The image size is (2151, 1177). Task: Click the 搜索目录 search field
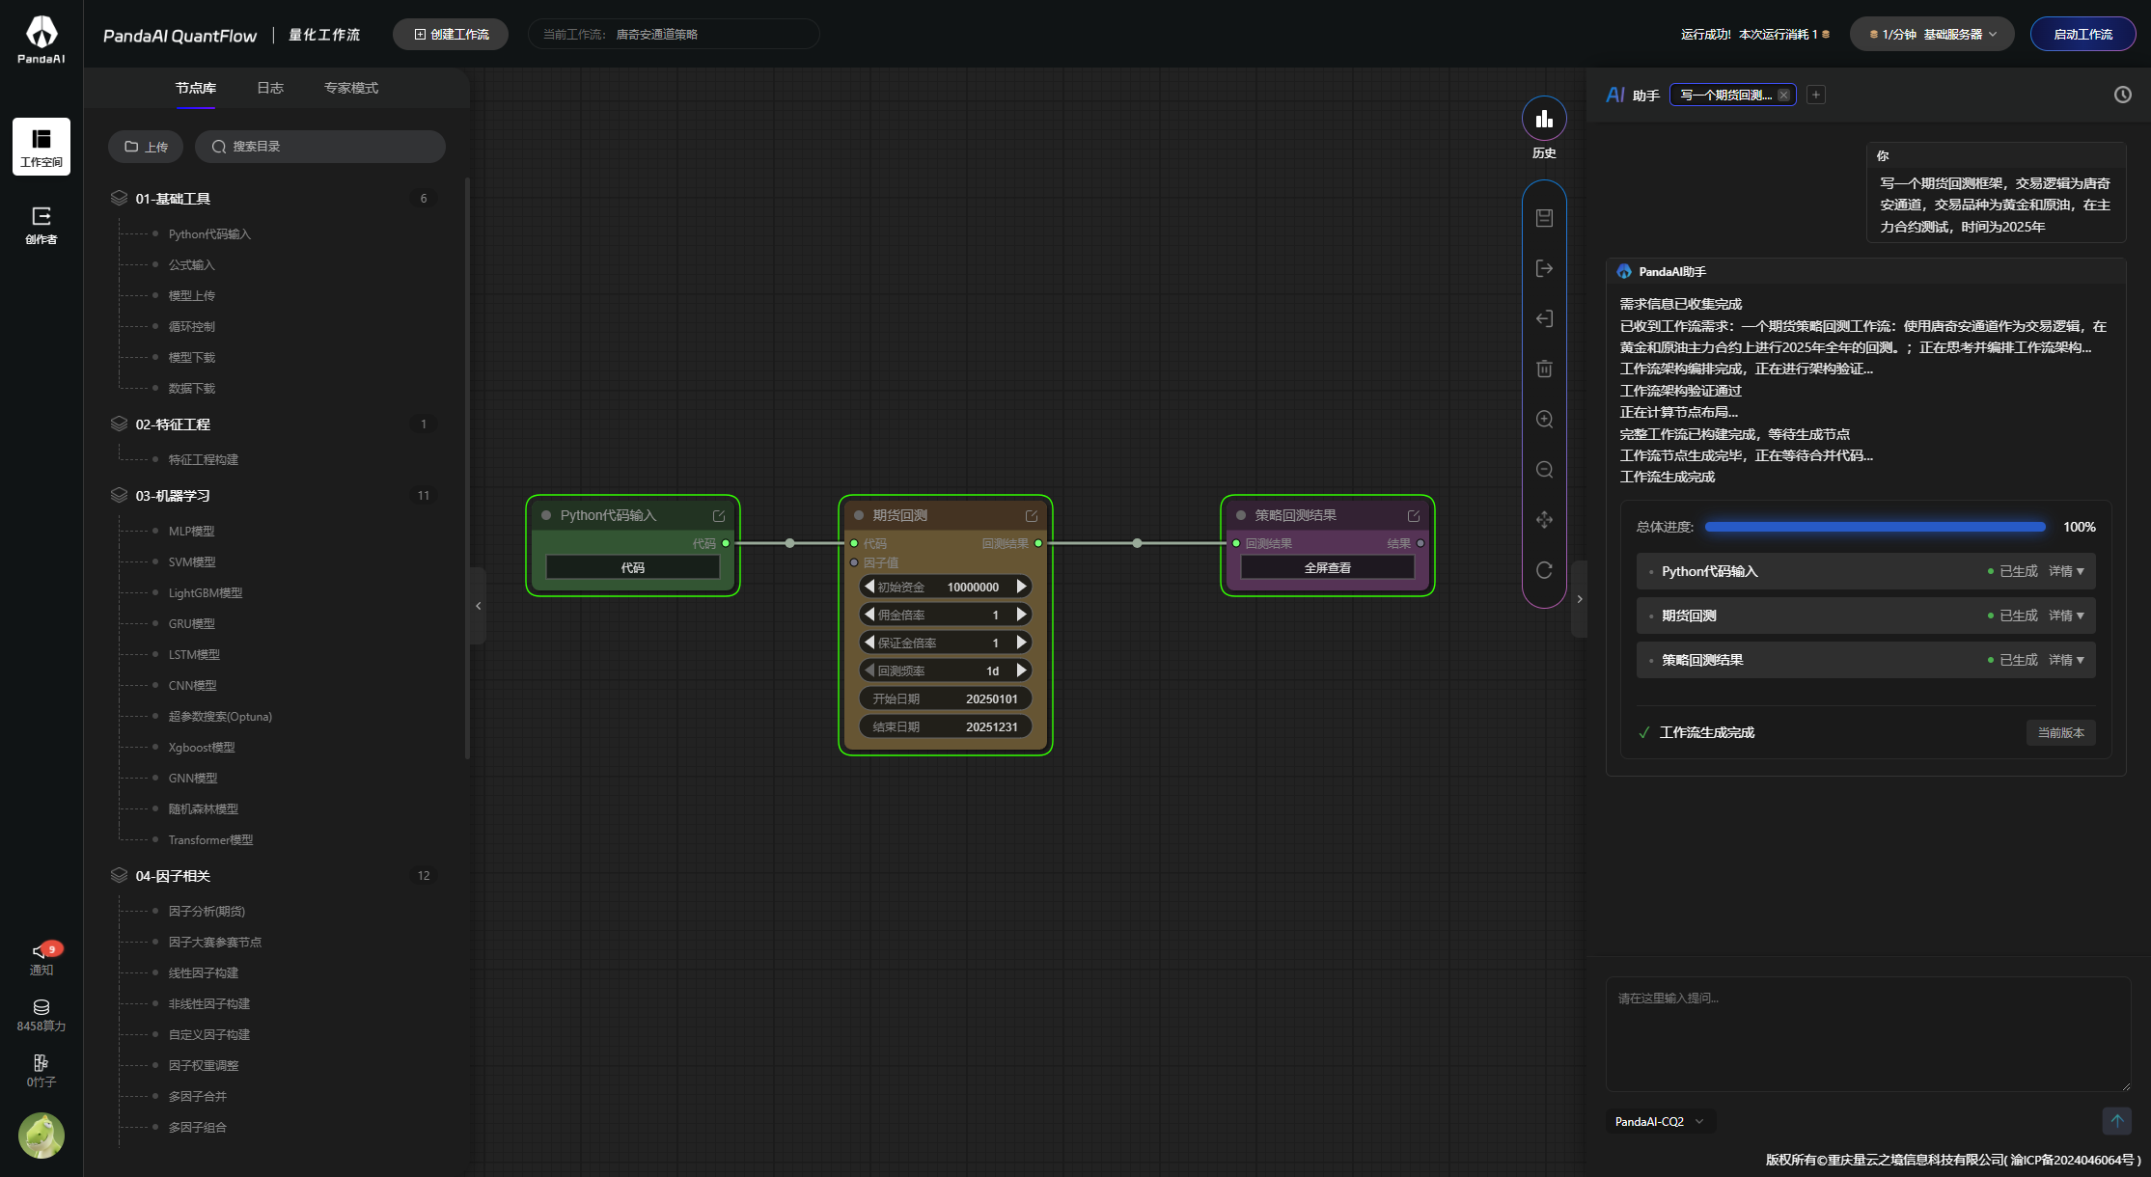point(320,147)
